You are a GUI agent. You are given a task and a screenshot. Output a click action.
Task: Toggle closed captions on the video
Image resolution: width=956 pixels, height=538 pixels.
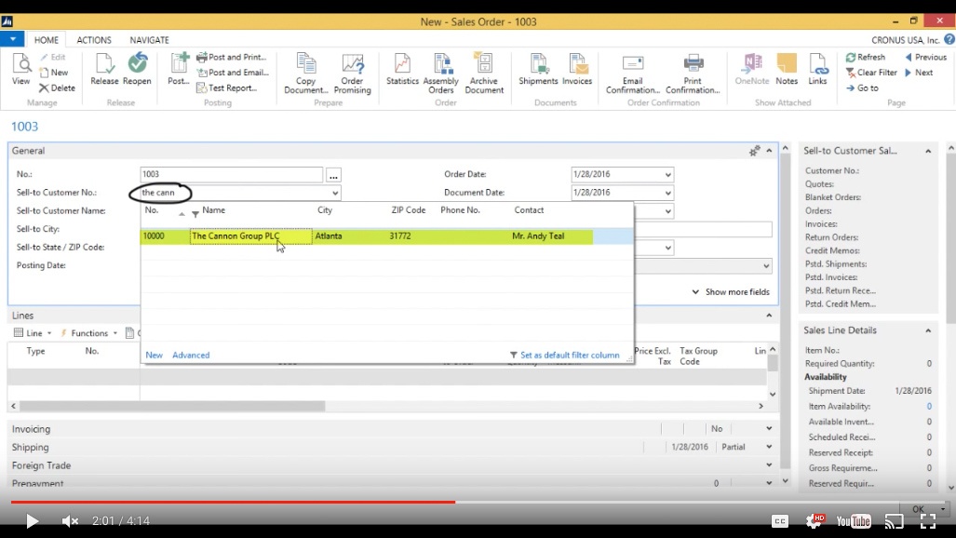coord(780,521)
